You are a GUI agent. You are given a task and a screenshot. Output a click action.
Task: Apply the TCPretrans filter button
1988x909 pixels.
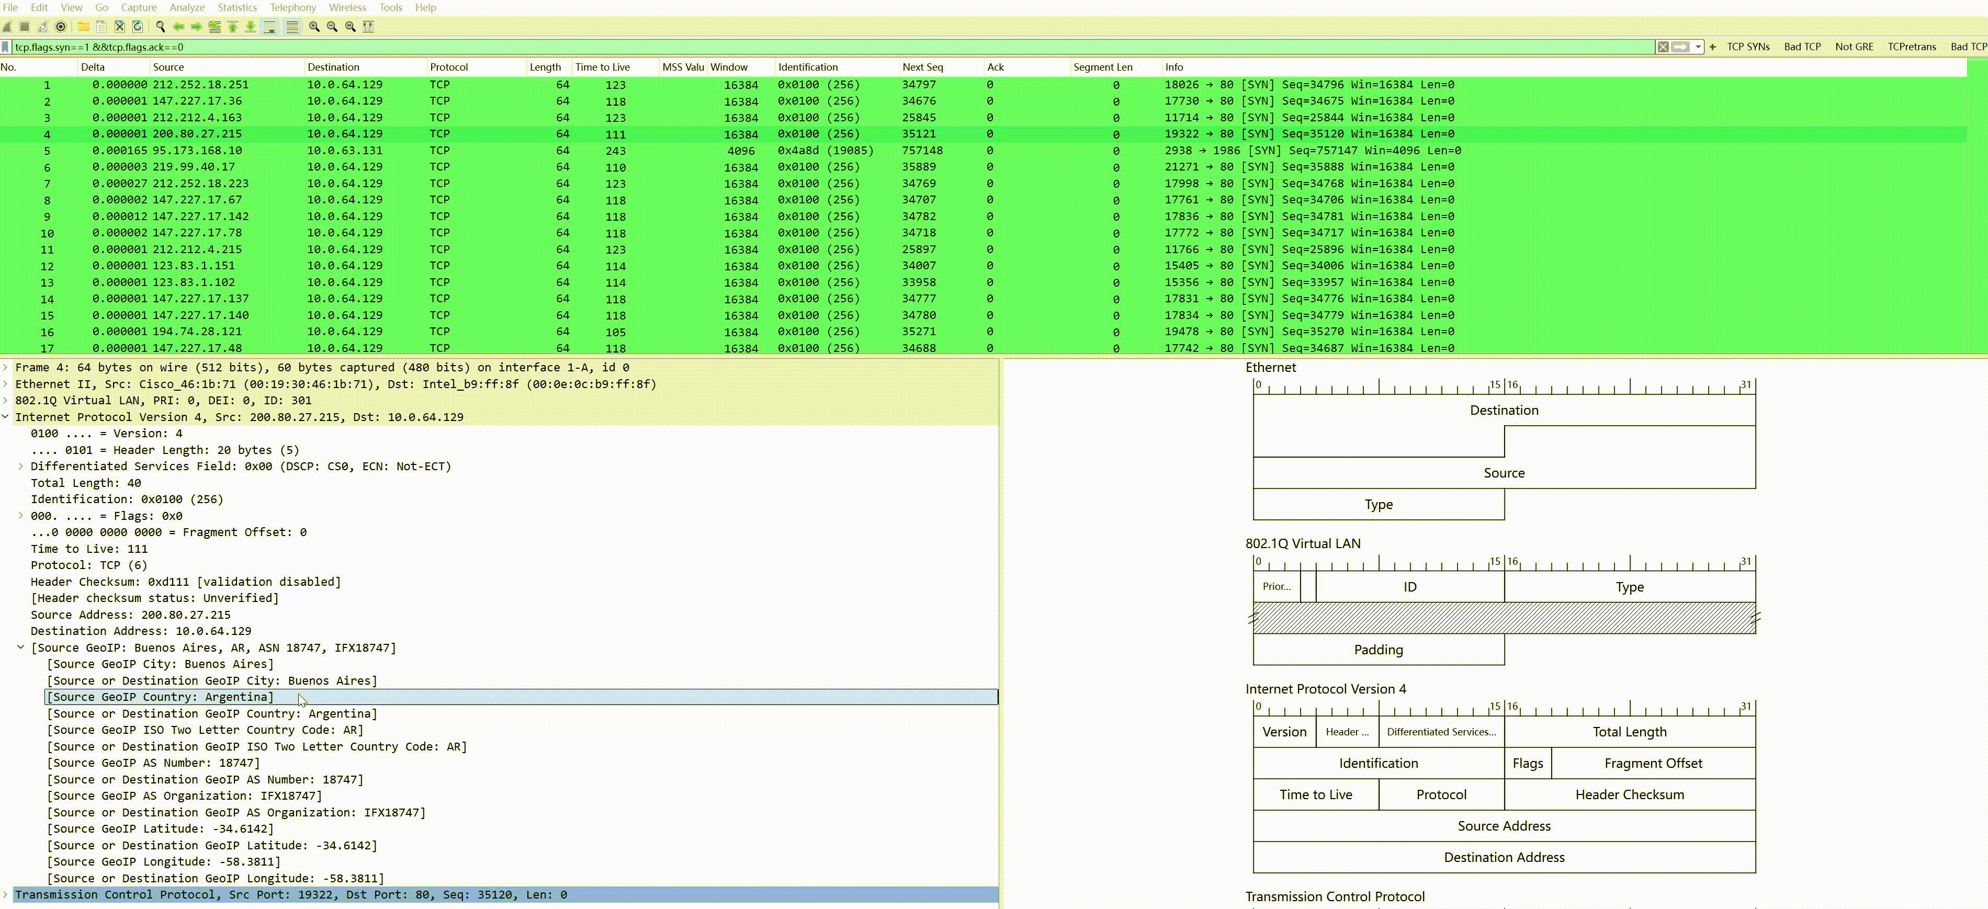(1912, 47)
